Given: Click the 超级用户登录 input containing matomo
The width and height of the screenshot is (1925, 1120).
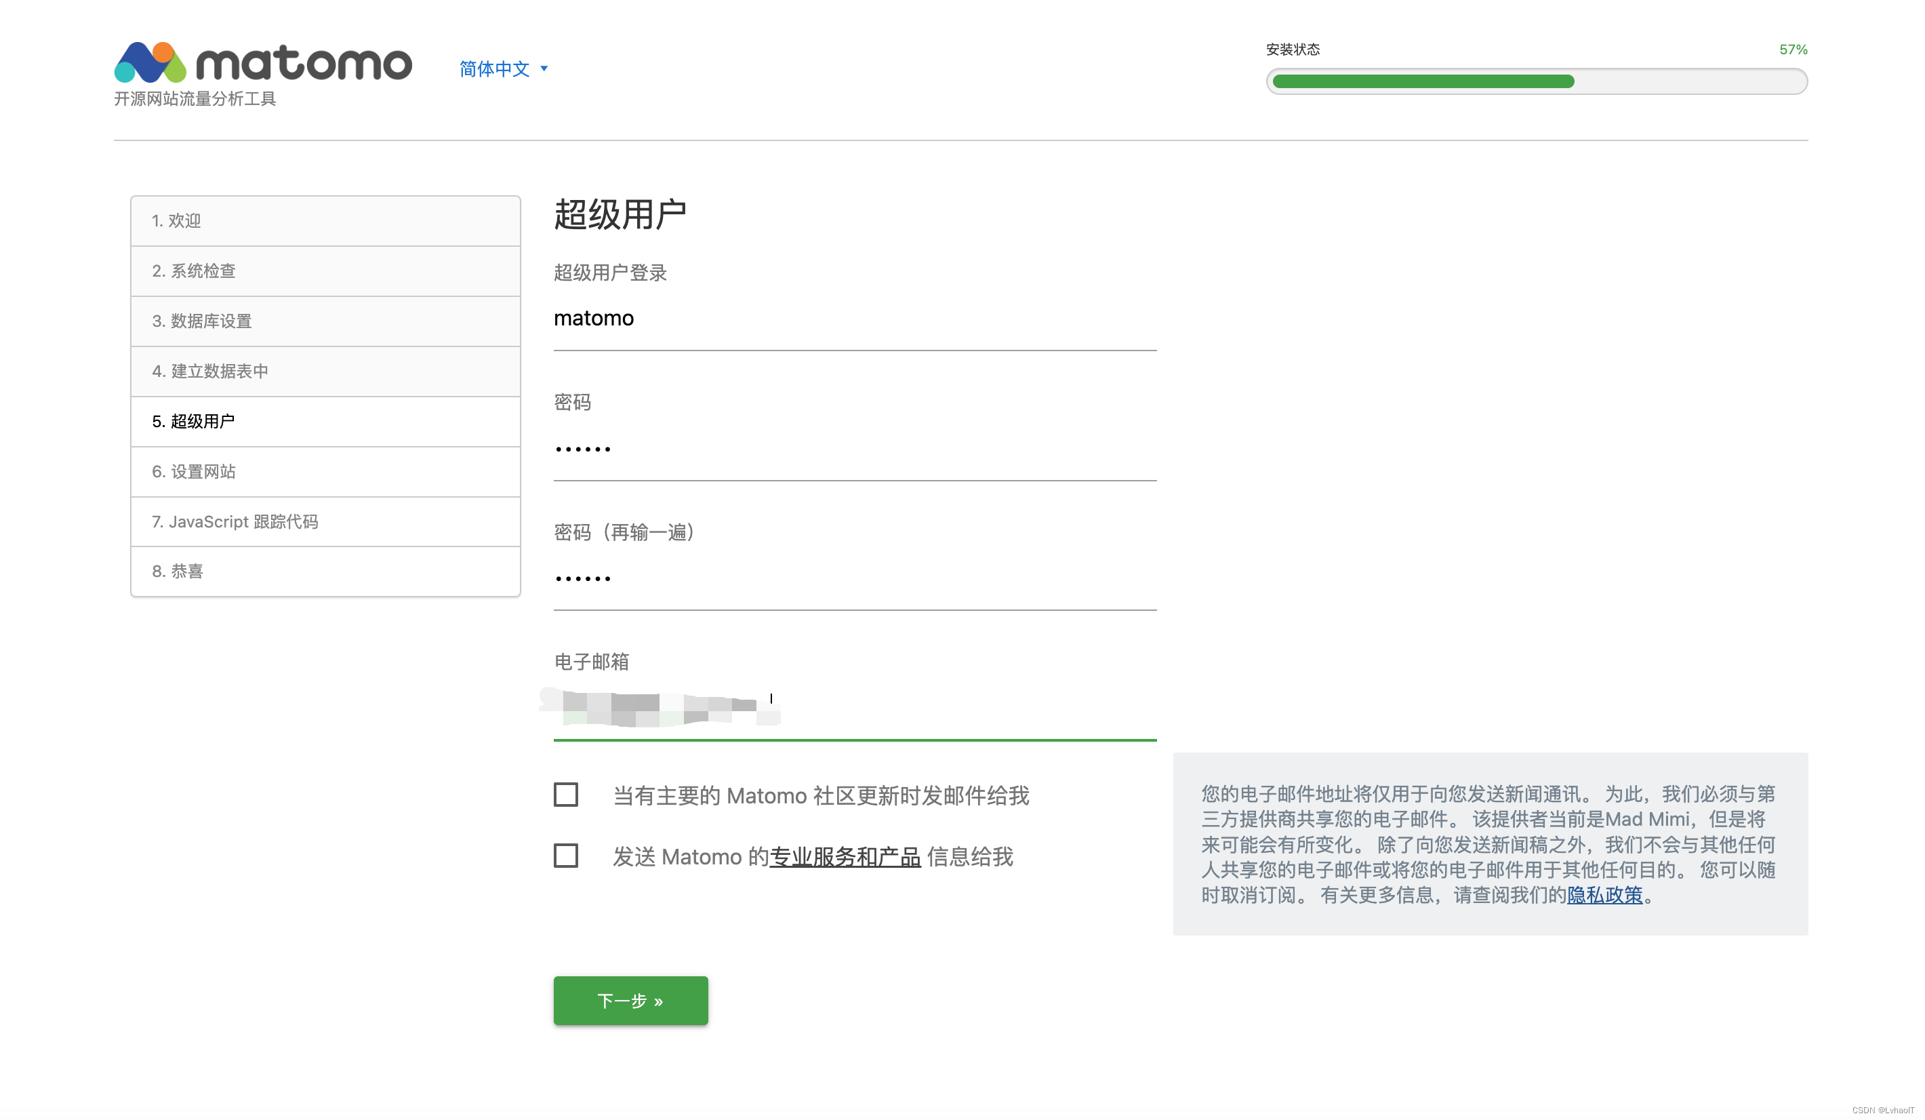Looking at the screenshot, I should pos(855,319).
